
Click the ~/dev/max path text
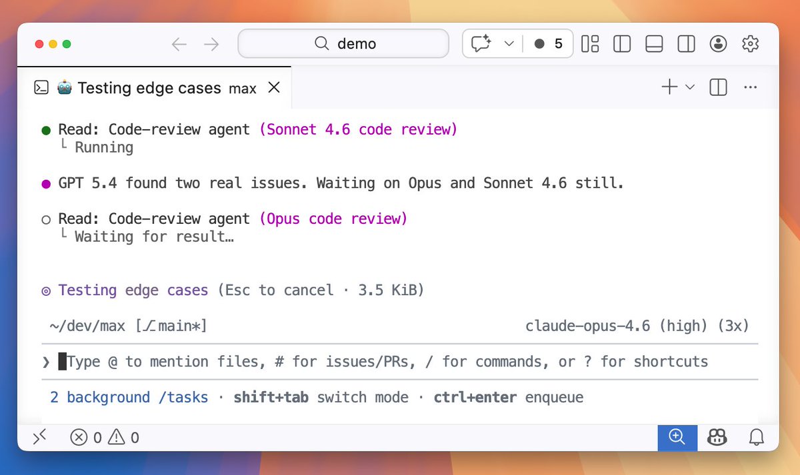87,326
